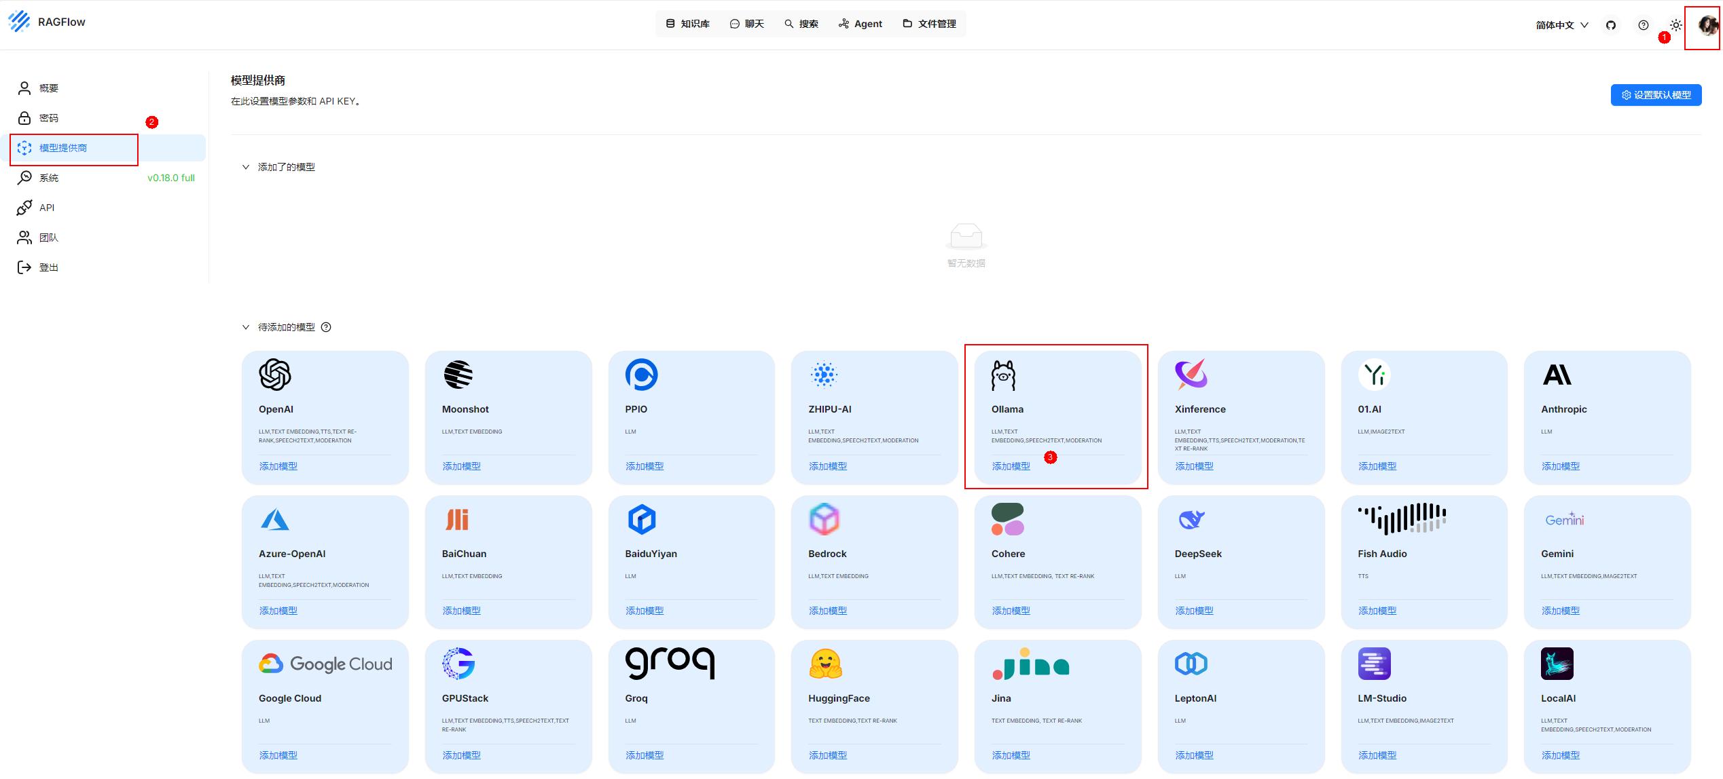The image size is (1723, 779).
Task: Click the Moonshot logo icon
Action: click(458, 375)
